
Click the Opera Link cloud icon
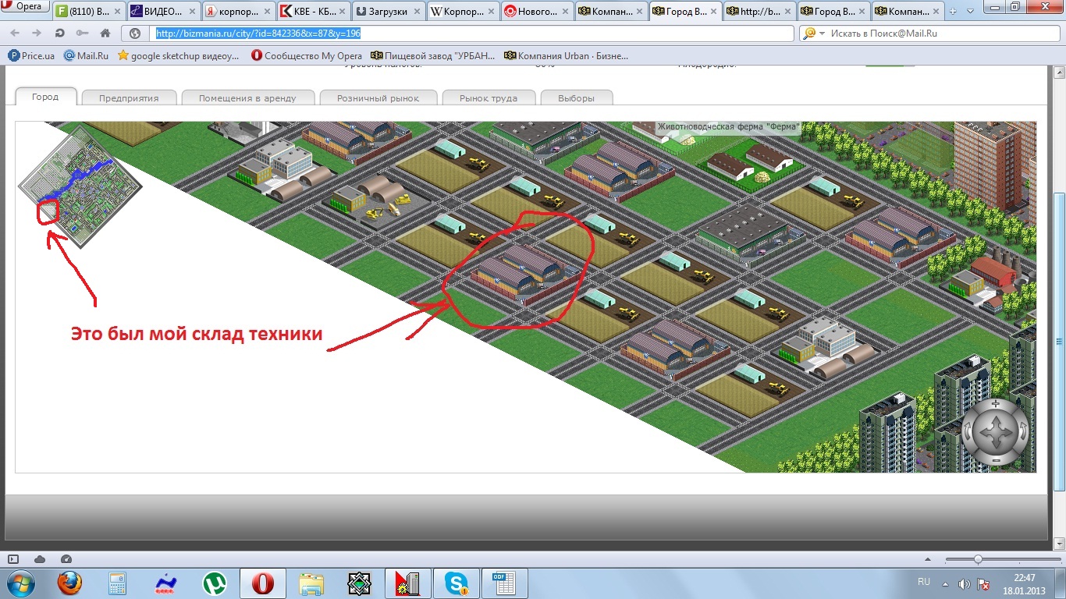40,559
